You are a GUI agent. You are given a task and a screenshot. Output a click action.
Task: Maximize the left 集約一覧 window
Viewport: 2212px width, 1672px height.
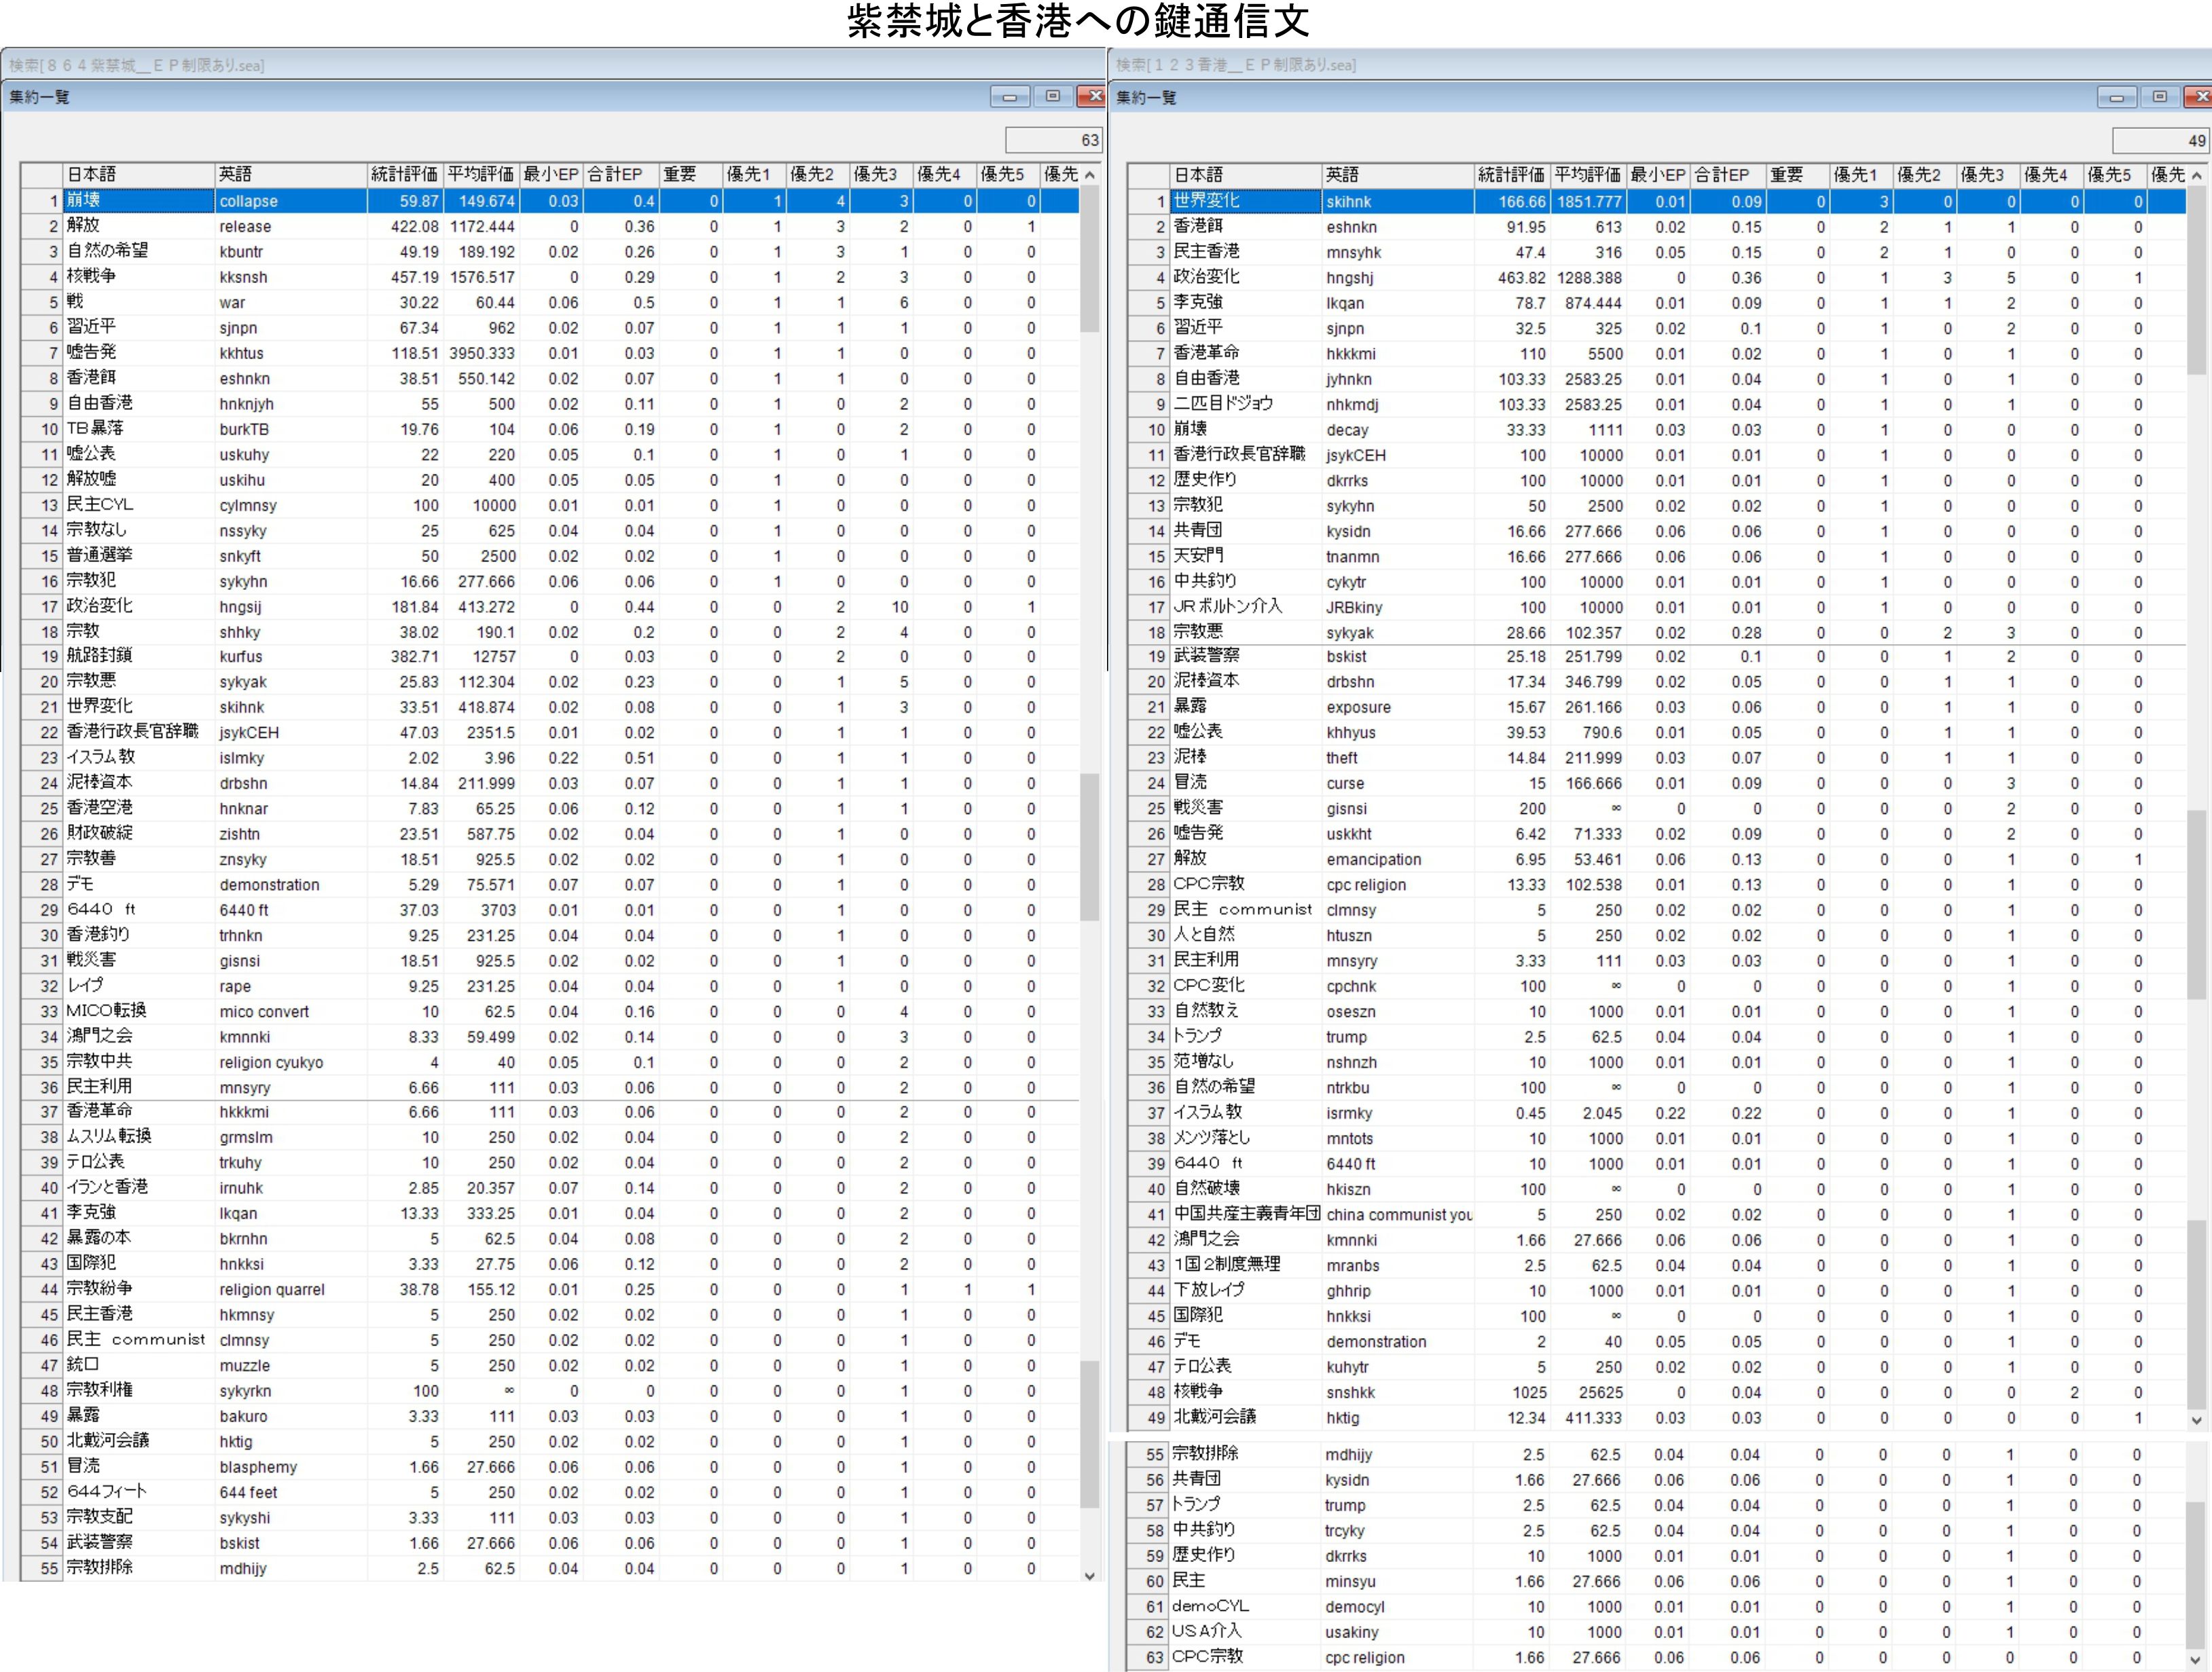click(x=1052, y=97)
